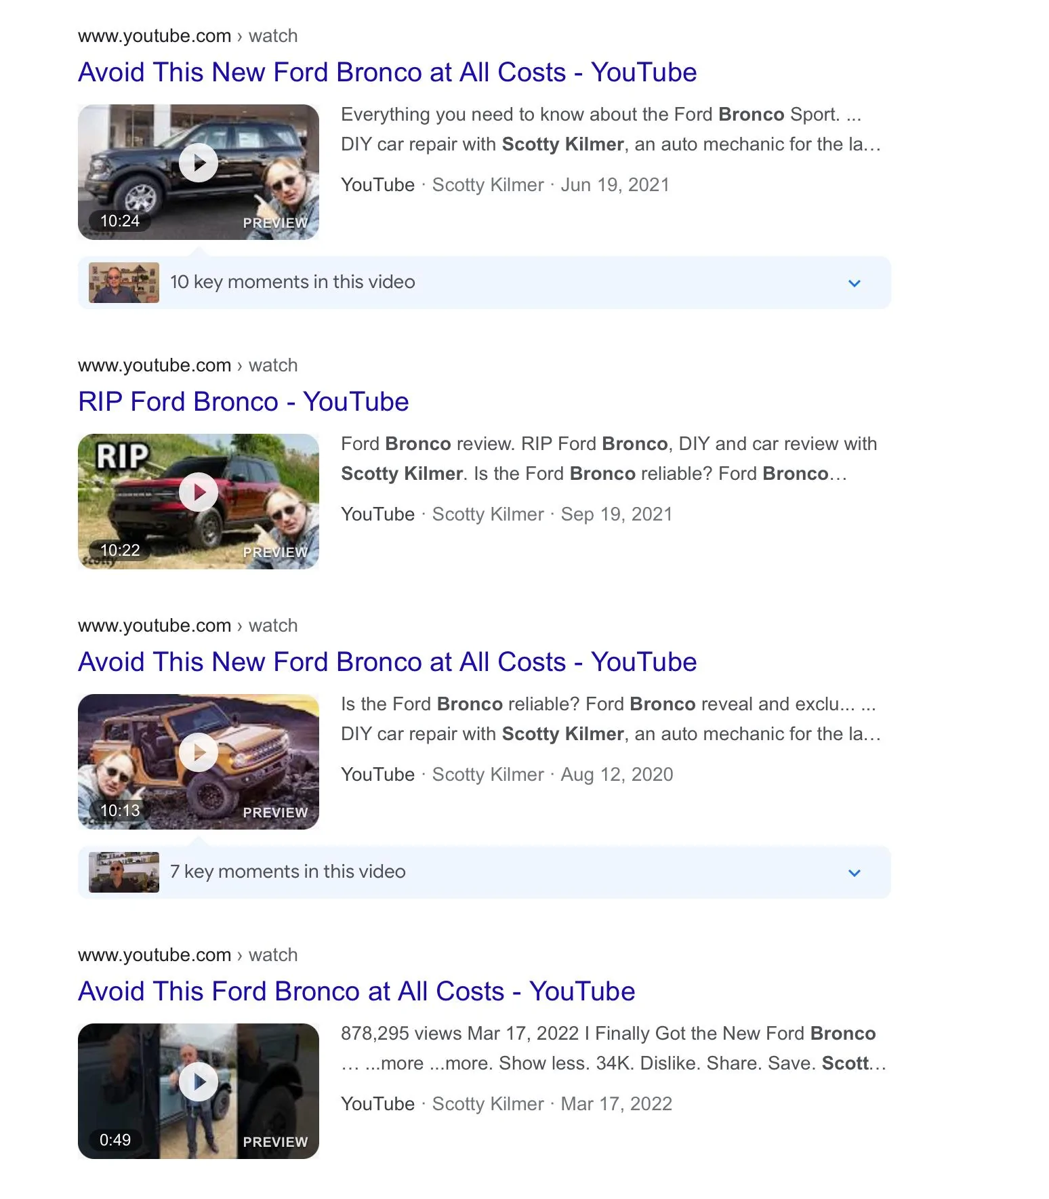Screen dimensions: 1049x1199
Task: Open key-moments thumbnail beside '10 key moments'
Action: (x=124, y=283)
